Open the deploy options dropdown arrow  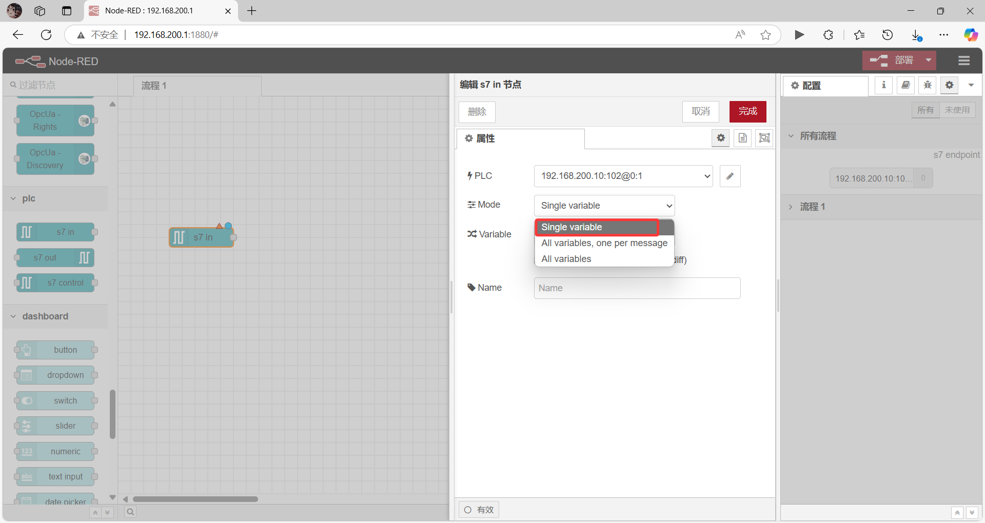(x=929, y=61)
